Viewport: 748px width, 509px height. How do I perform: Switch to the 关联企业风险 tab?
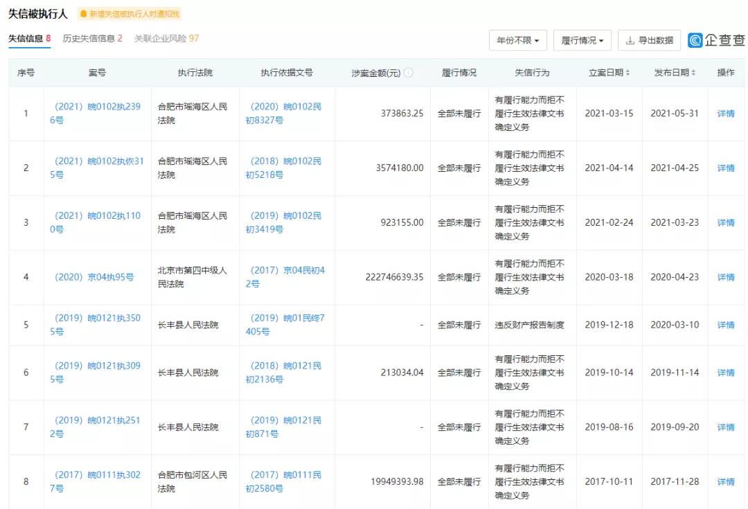(x=161, y=39)
